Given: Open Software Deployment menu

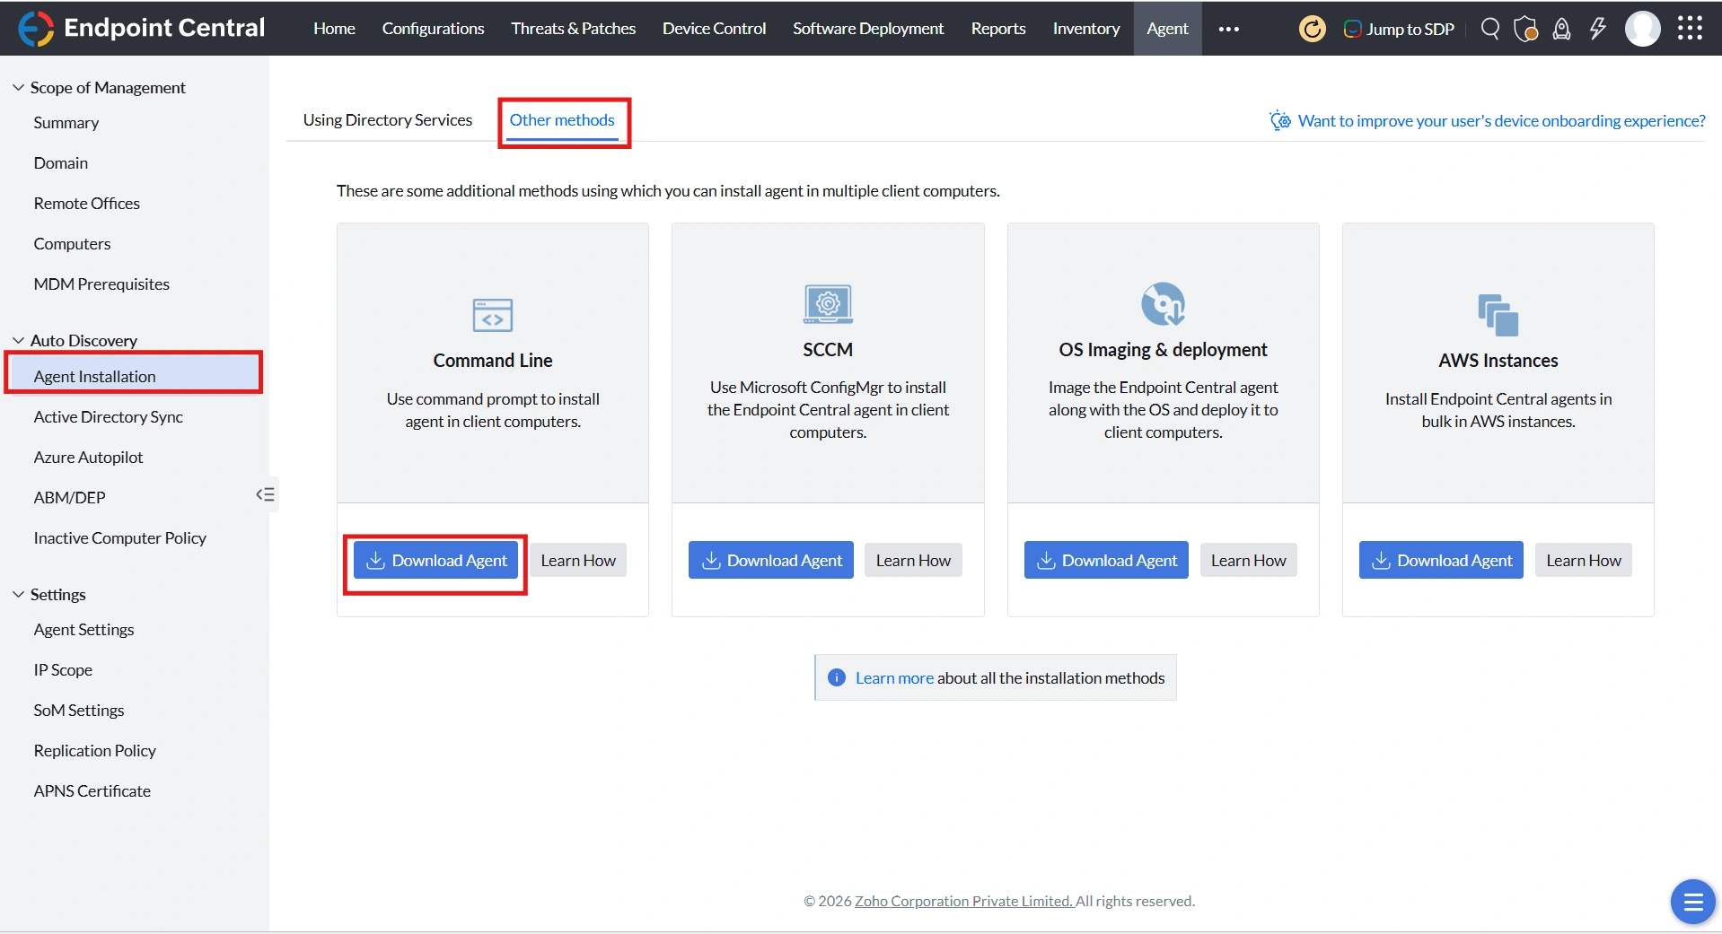Looking at the screenshot, I should [868, 29].
